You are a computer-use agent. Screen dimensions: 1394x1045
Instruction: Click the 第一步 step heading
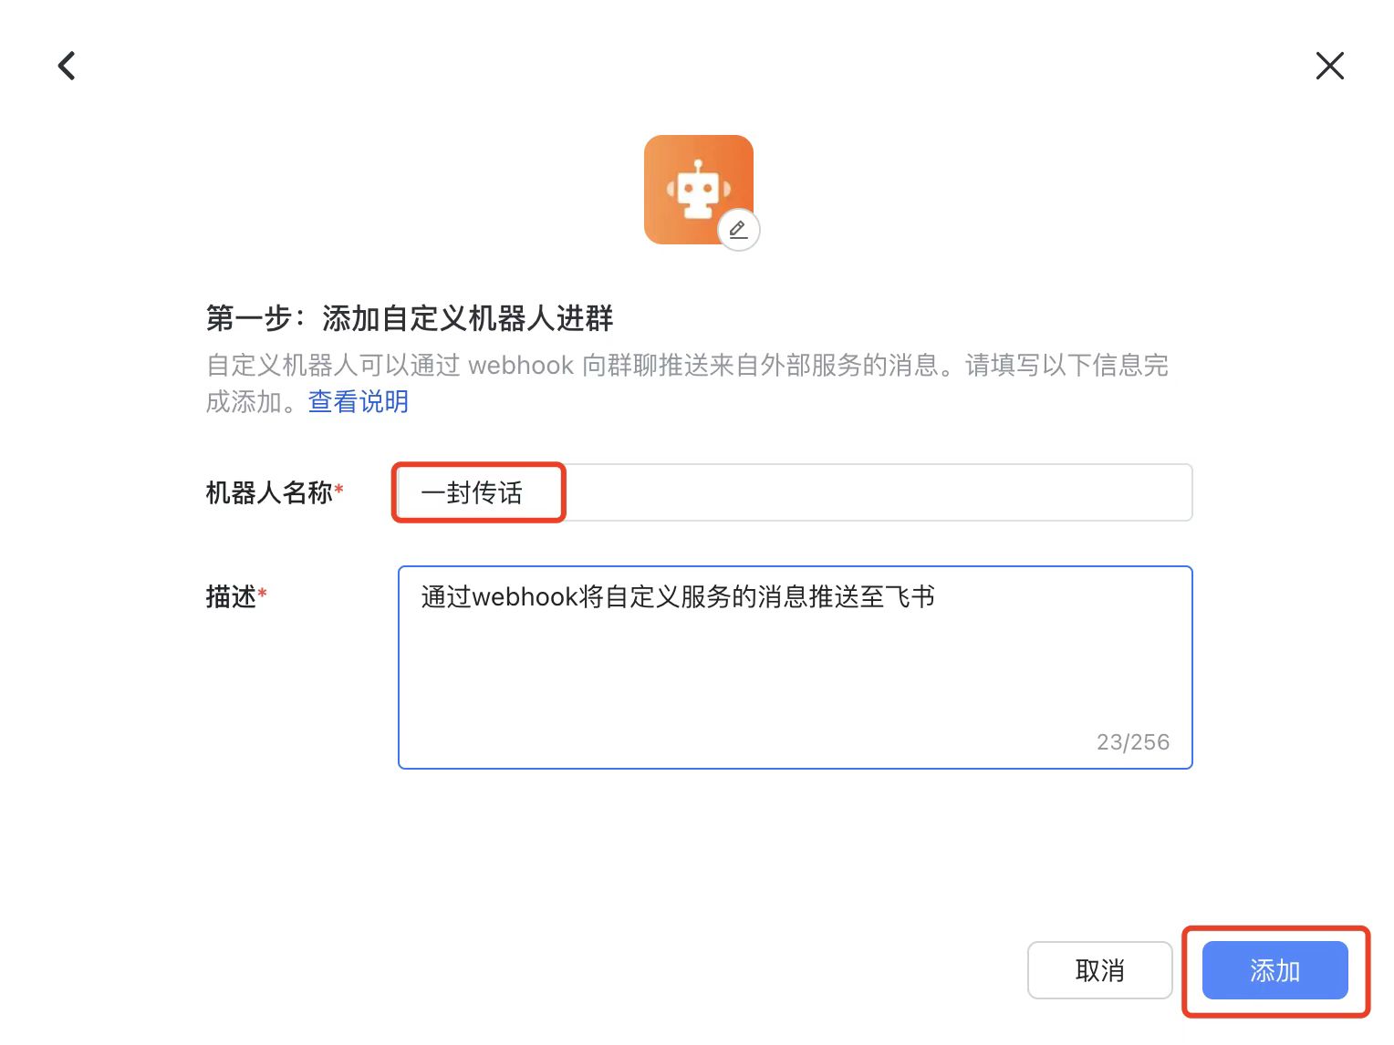(410, 318)
